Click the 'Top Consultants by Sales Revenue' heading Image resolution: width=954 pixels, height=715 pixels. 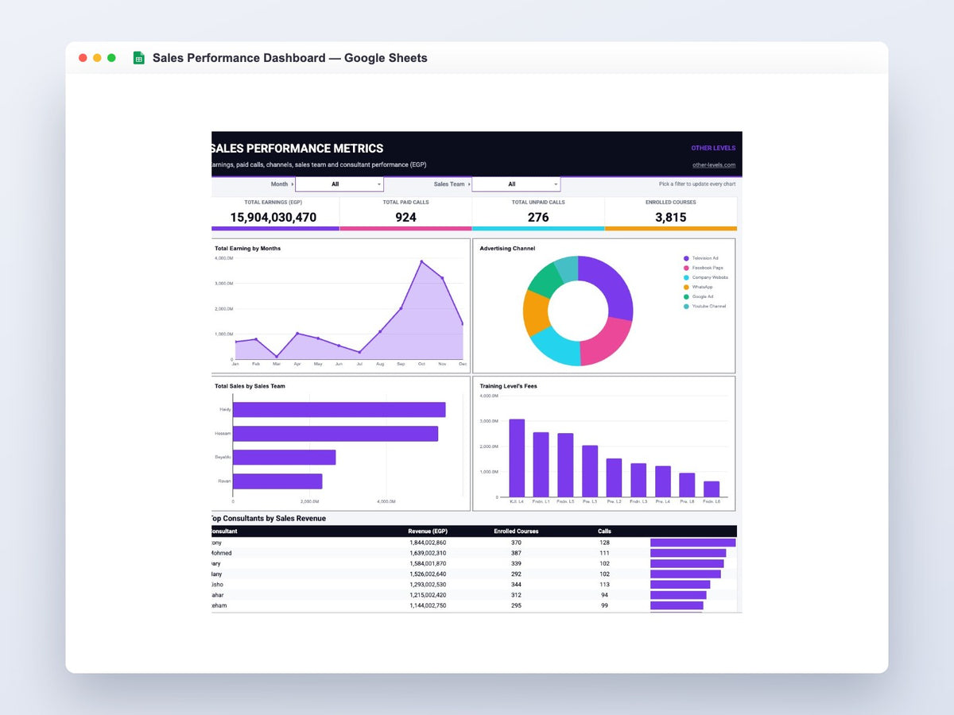pyautogui.click(x=269, y=519)
